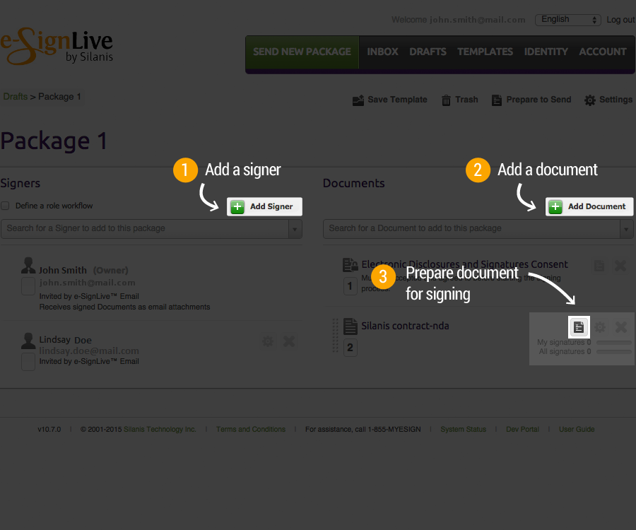Viewport: 636px width, 530px height.
Task: Remove Lindsay Doe using the X icon
Action: pos(288,341)
